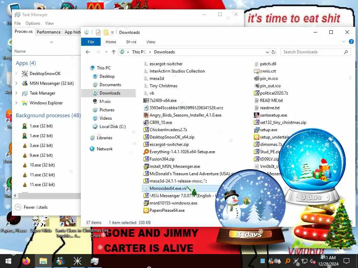Select Libraries in navigation pane
The height and width of the screenshot is (268, 358).
[x=104, y=138]
